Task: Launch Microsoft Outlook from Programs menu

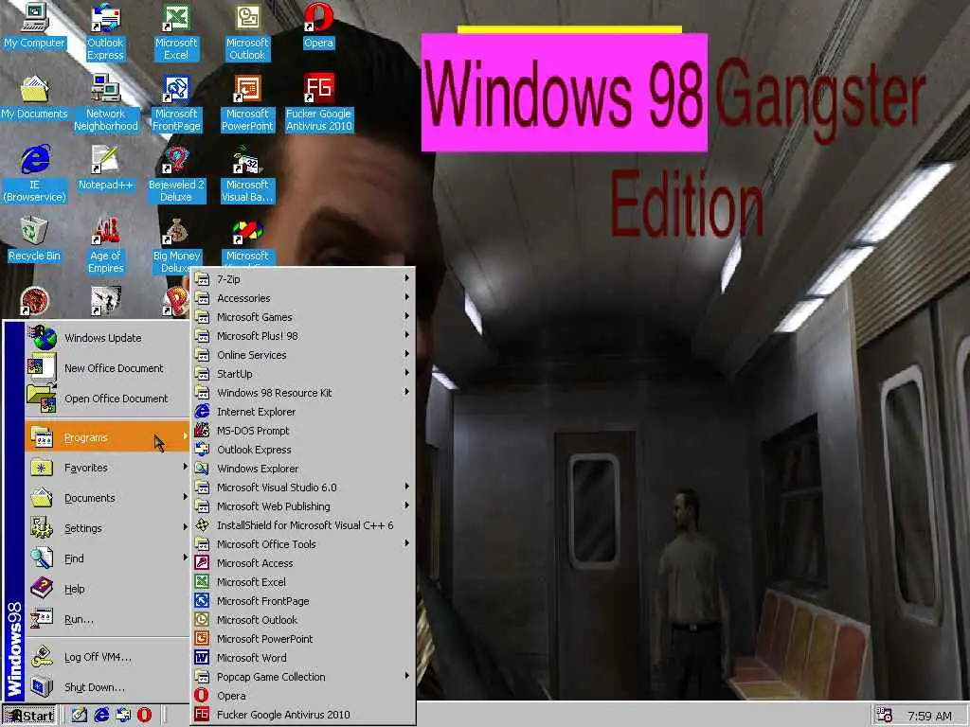Action: click(x=303, y=619)
